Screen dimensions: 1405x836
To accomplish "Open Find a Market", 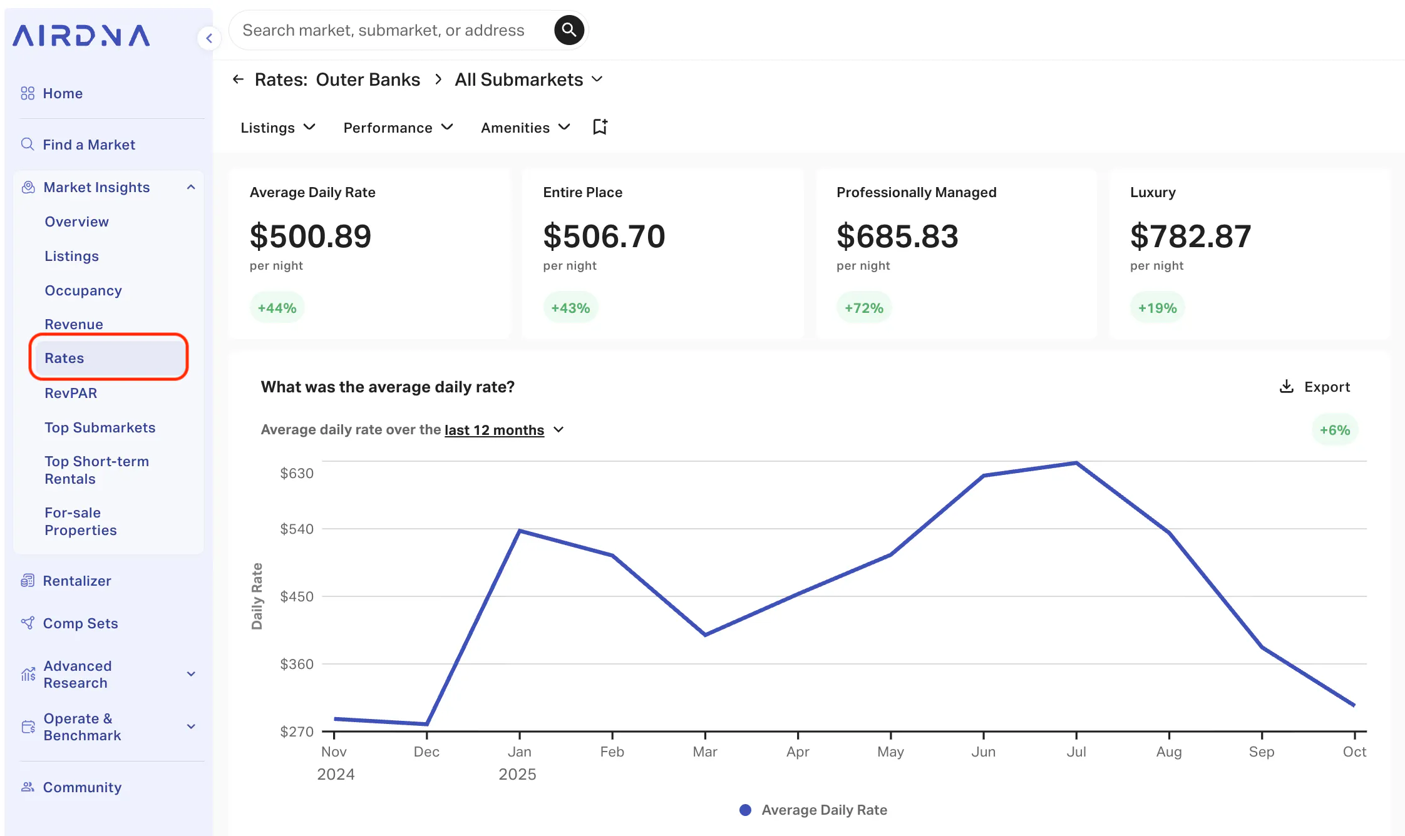I will click(89, 145).
